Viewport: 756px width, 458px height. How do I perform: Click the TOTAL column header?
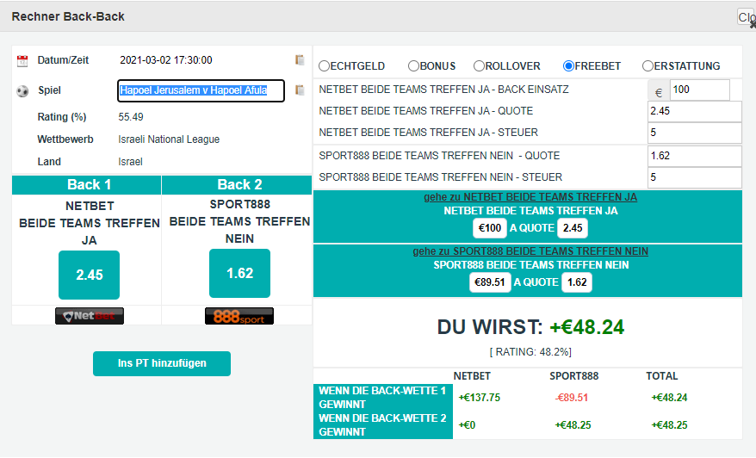point(662,376)
